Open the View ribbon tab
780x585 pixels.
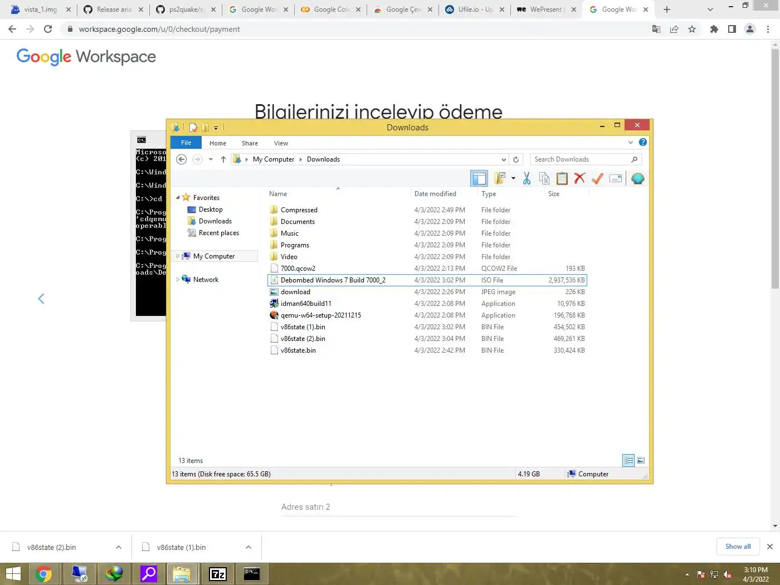tap(281, 143)
